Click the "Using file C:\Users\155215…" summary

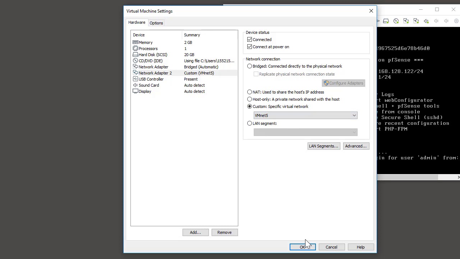pyautogui.click(x=209, y=61)
